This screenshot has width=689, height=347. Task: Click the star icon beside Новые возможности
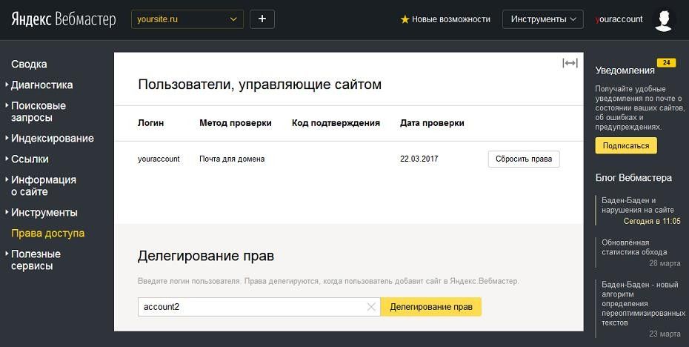point(405,19)
